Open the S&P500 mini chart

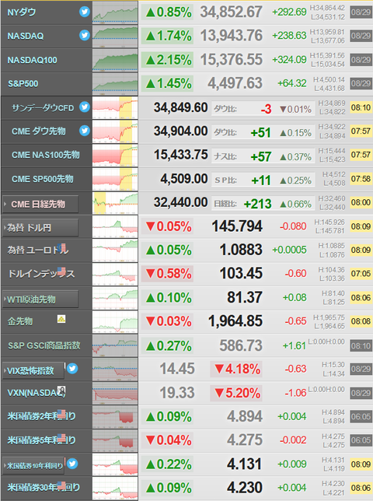coord(115,84)
